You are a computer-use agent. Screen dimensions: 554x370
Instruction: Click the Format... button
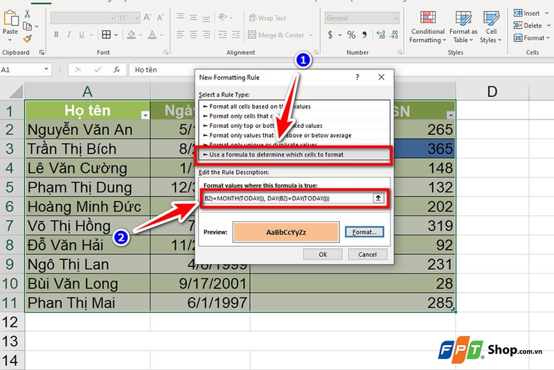364,232
